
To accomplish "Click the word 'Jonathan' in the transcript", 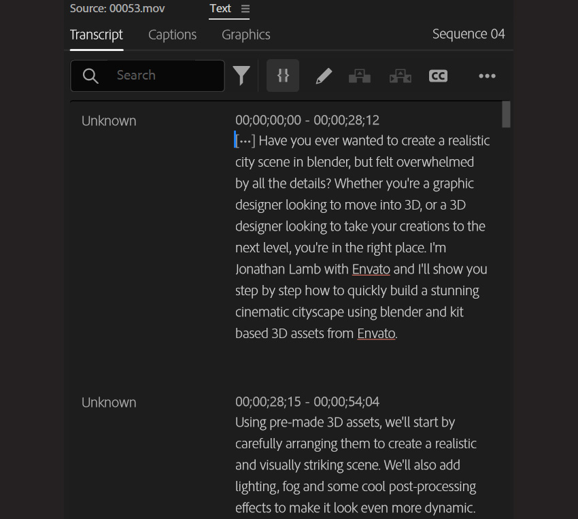I will point(260,269).
